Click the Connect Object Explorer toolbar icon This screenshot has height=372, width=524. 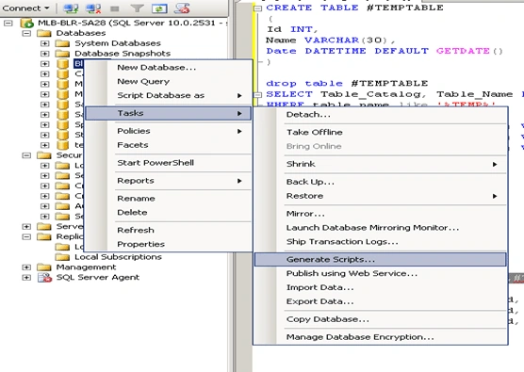pos(71,8)
